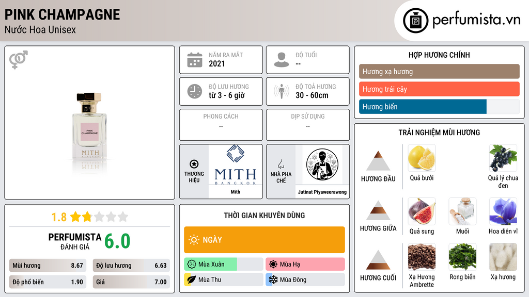Screen dimensions: 529x297
Task: Select the Quả sung fig note image
Action: (422, 211)
